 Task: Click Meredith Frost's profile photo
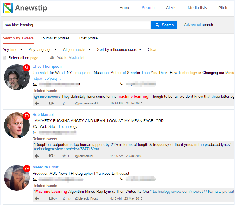tap(17, 178)
